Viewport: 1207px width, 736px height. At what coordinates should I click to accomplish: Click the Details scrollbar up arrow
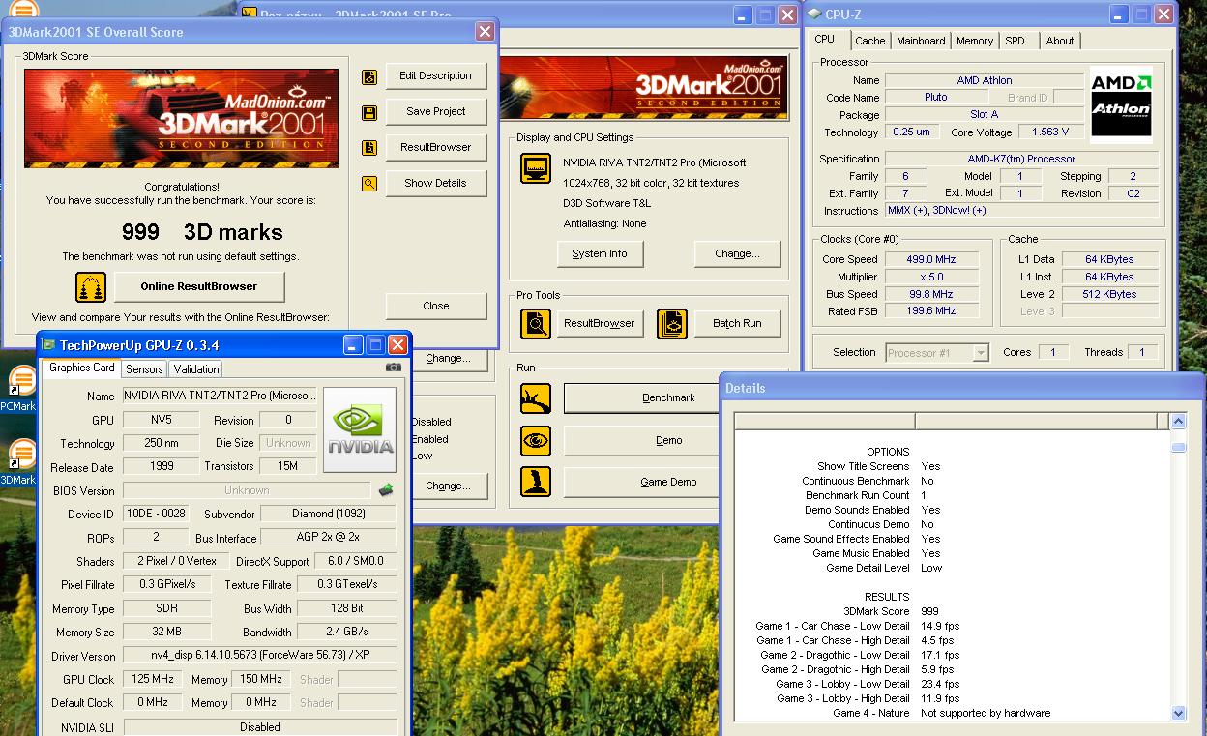pyautogui.click(x=1178, y=422)
